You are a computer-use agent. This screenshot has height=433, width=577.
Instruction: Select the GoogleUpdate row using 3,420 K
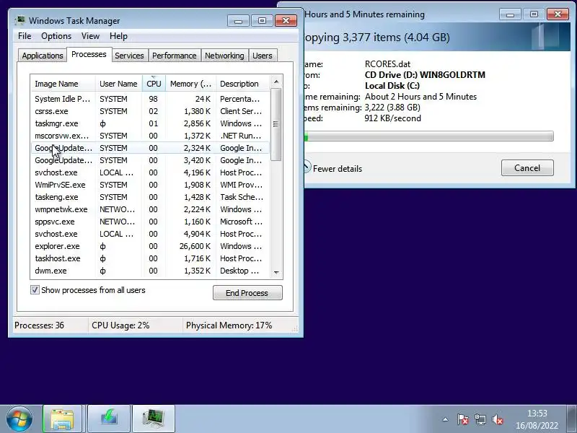click(x=150, y=160)
